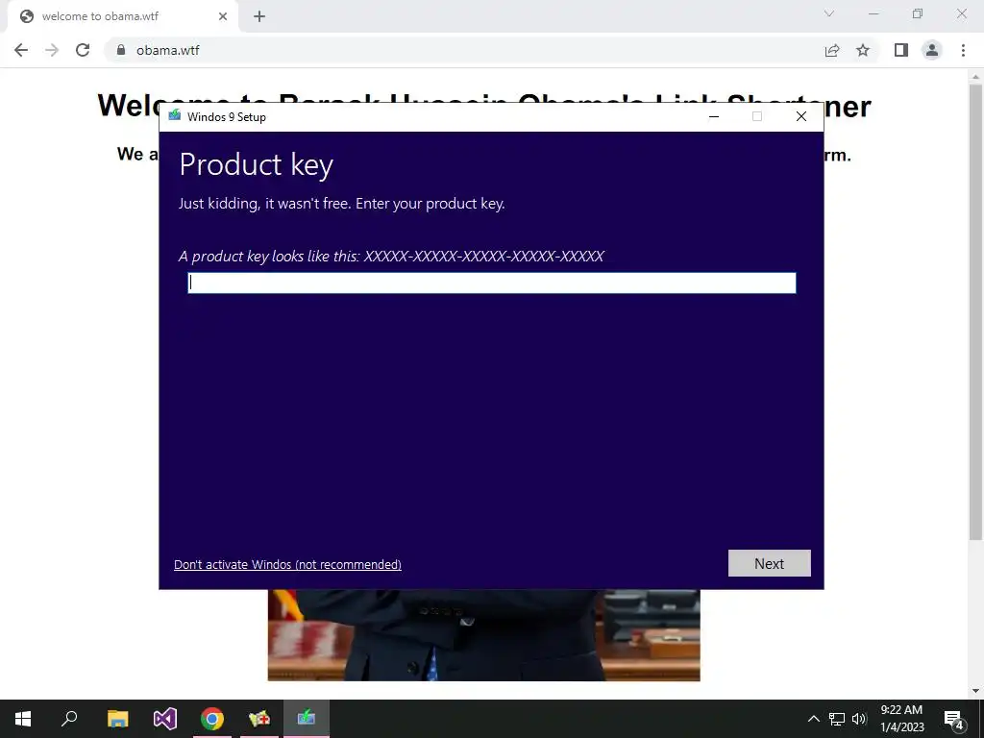984x738 pixels.
Task: Minimize the Chrome browser window
Action: pos(873,13)
